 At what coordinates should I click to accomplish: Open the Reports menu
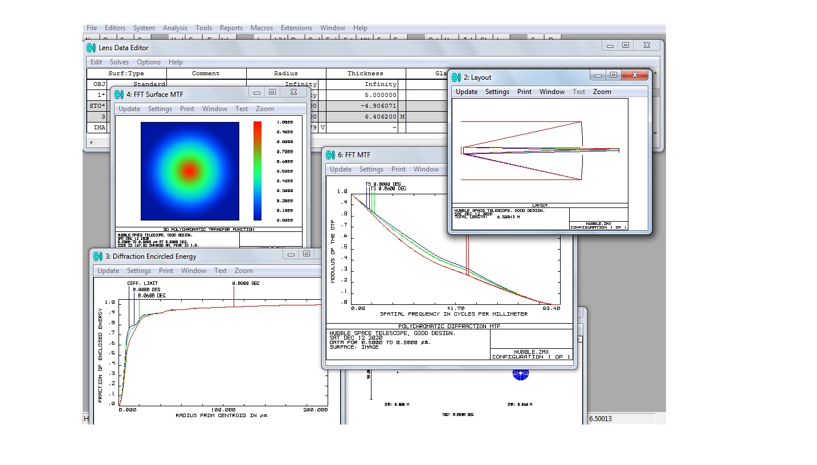coord(231,28)
